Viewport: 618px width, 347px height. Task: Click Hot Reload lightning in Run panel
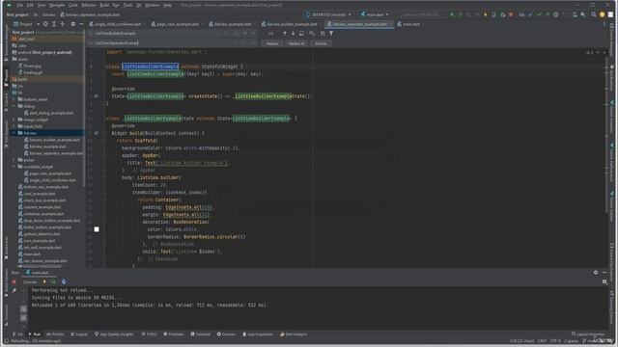44,281
